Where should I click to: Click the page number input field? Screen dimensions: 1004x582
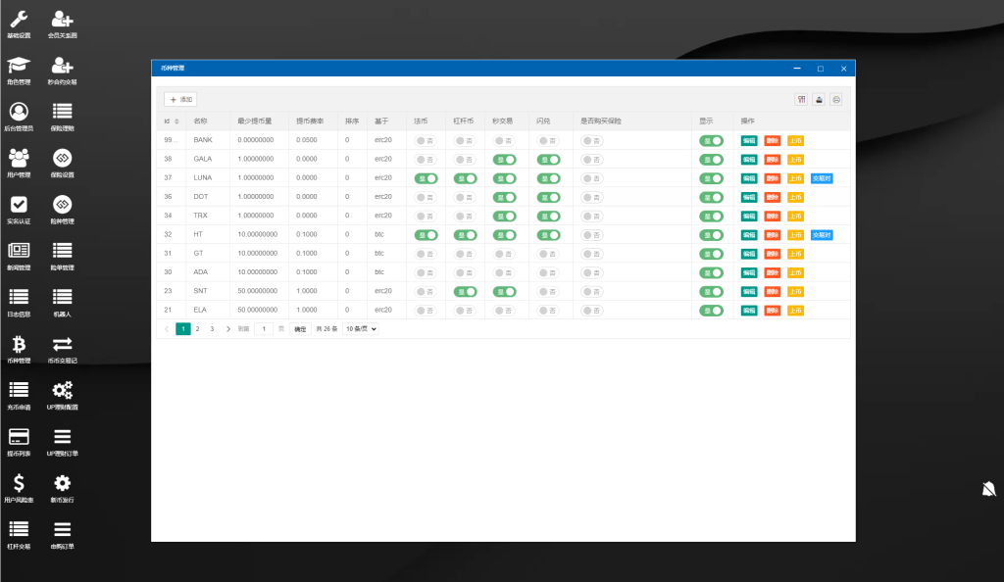[264, 329]
